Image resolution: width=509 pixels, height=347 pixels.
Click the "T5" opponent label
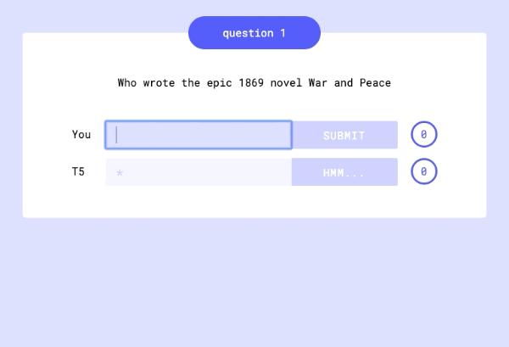tap(78, 171)
